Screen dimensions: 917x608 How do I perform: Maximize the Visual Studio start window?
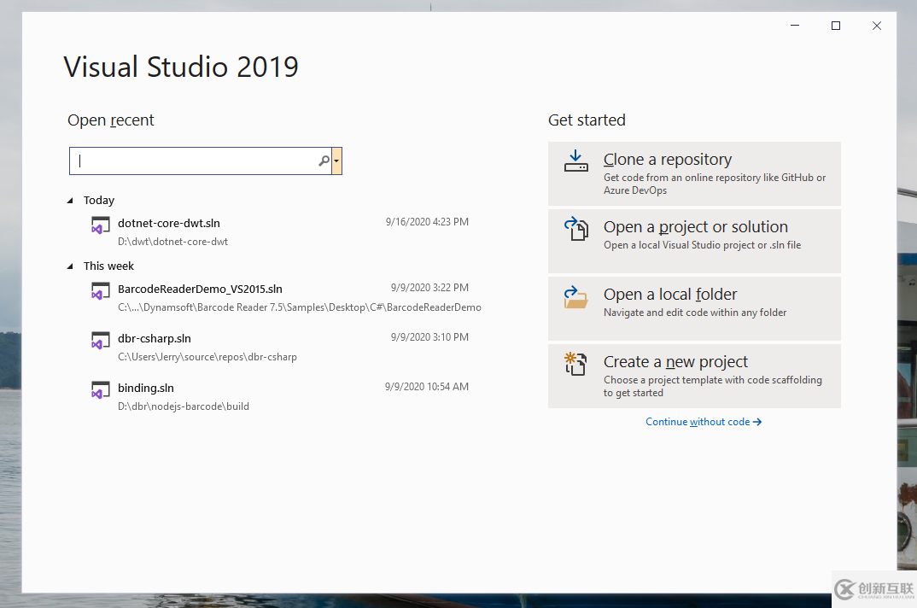pos(836,26)
